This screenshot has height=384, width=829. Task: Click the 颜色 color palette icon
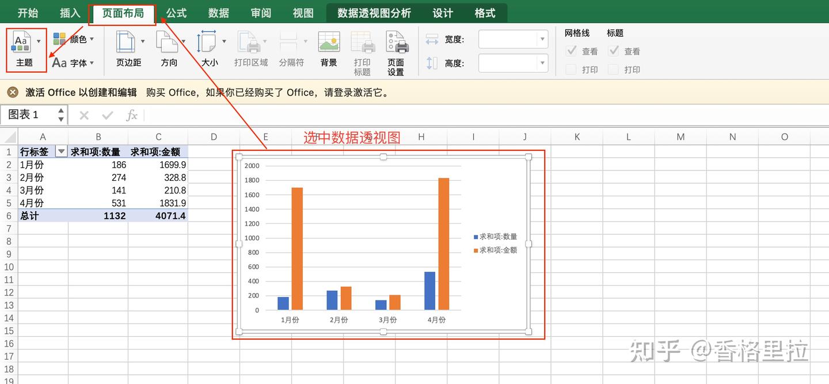[60, 39]
